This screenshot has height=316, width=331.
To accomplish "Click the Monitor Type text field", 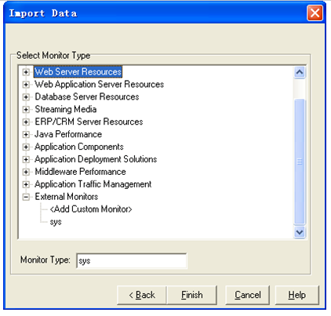I will [132, 260].
